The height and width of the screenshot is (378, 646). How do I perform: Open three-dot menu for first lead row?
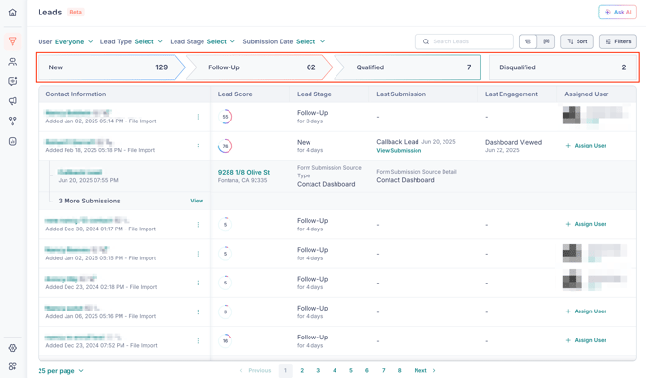(199, 117)
